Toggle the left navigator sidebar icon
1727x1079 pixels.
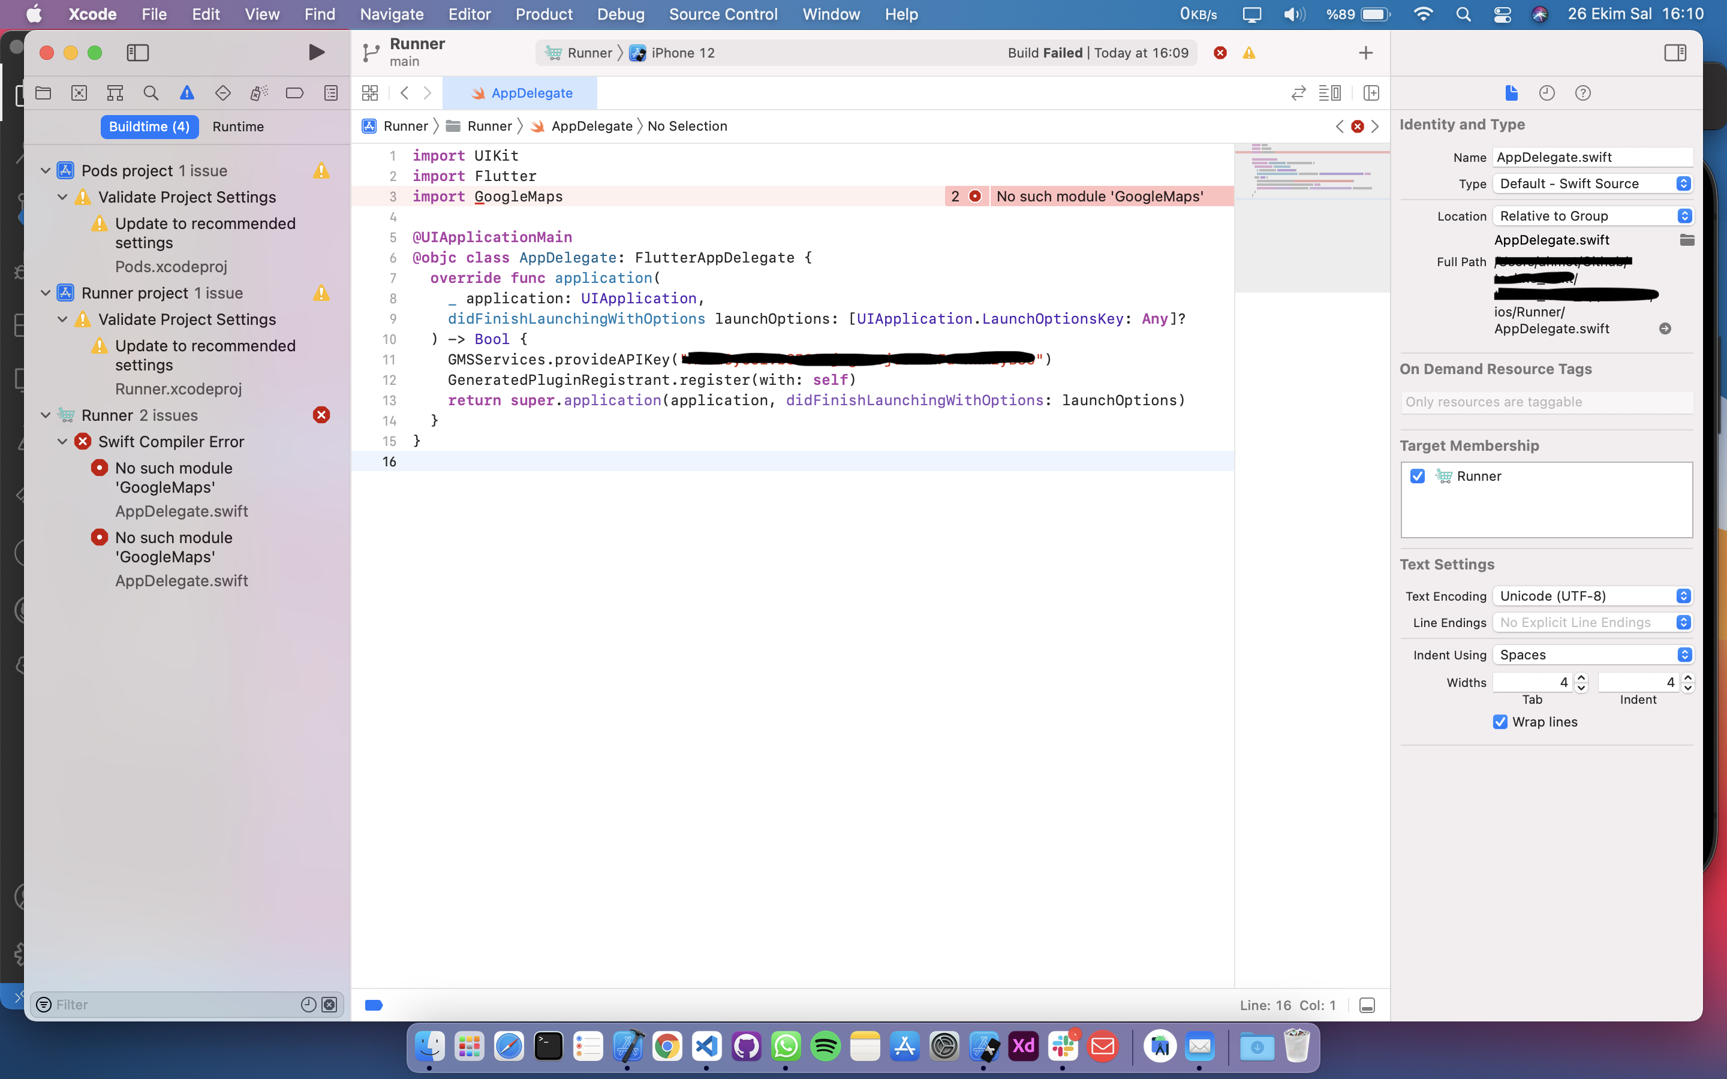[x=137, y=52]
